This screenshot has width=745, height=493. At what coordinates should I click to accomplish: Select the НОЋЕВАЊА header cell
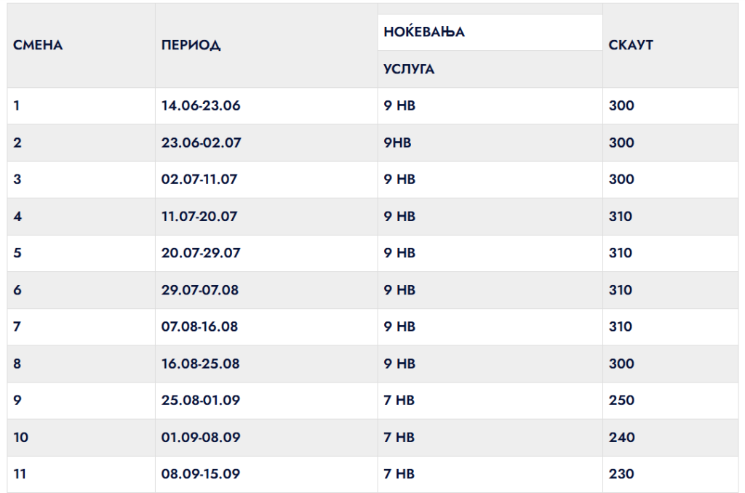point(424,32)
